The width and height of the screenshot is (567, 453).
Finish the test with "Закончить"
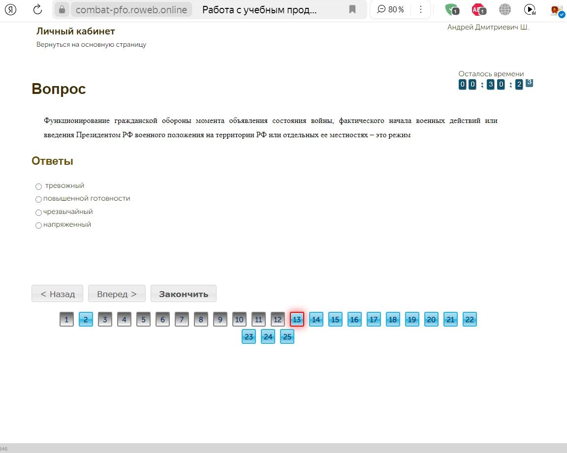point(184,294)
